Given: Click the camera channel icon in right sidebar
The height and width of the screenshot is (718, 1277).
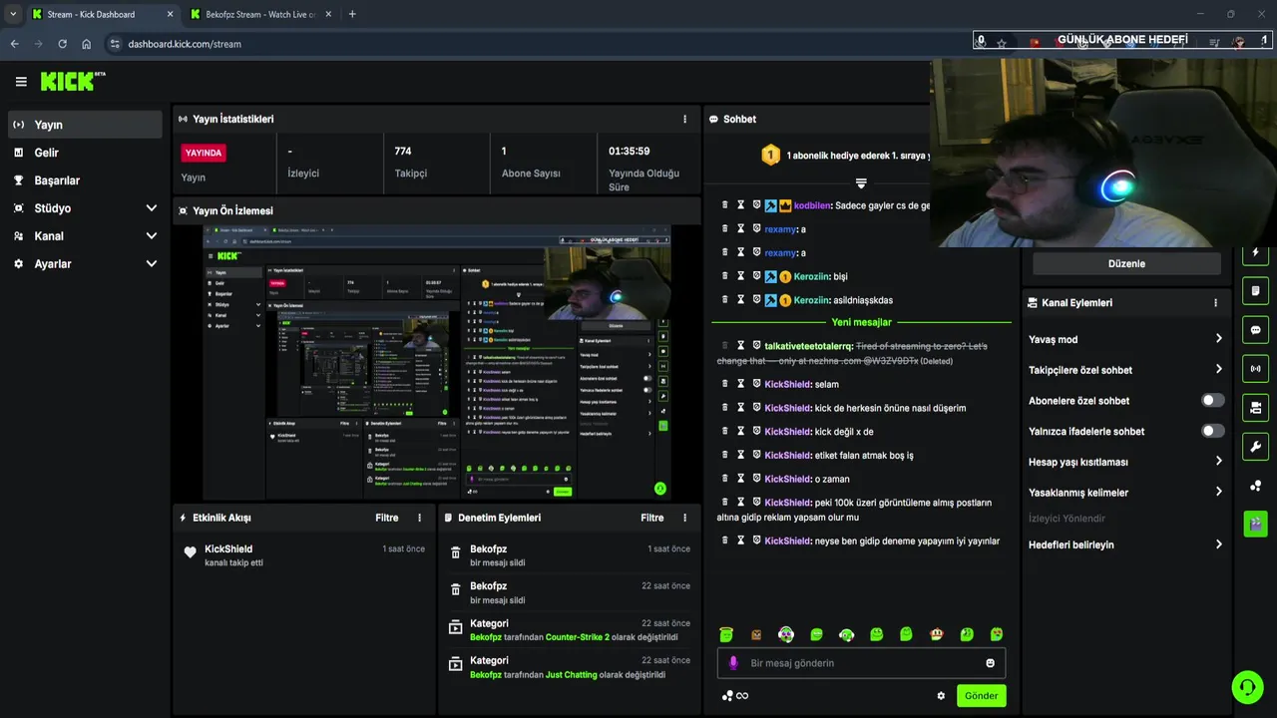Looking at the screenshot, I should [1255, 408].
